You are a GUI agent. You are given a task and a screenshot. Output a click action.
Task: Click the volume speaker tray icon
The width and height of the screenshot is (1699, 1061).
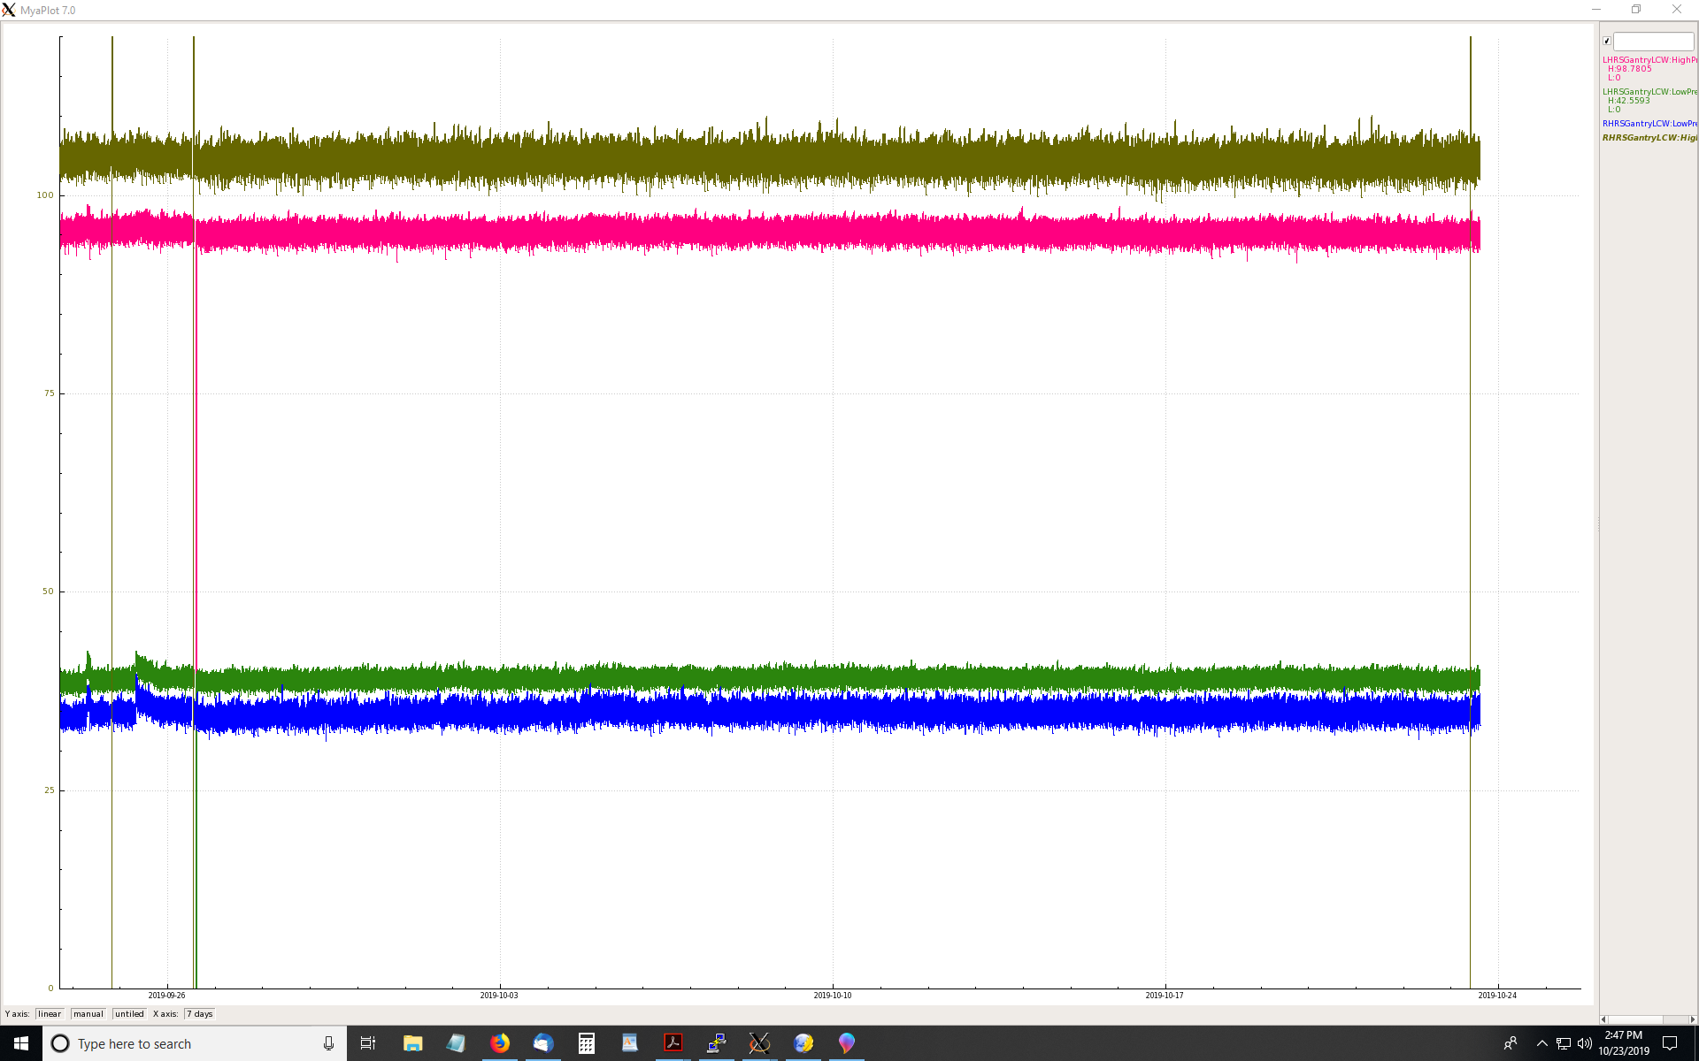[x=1585, y=1043]
